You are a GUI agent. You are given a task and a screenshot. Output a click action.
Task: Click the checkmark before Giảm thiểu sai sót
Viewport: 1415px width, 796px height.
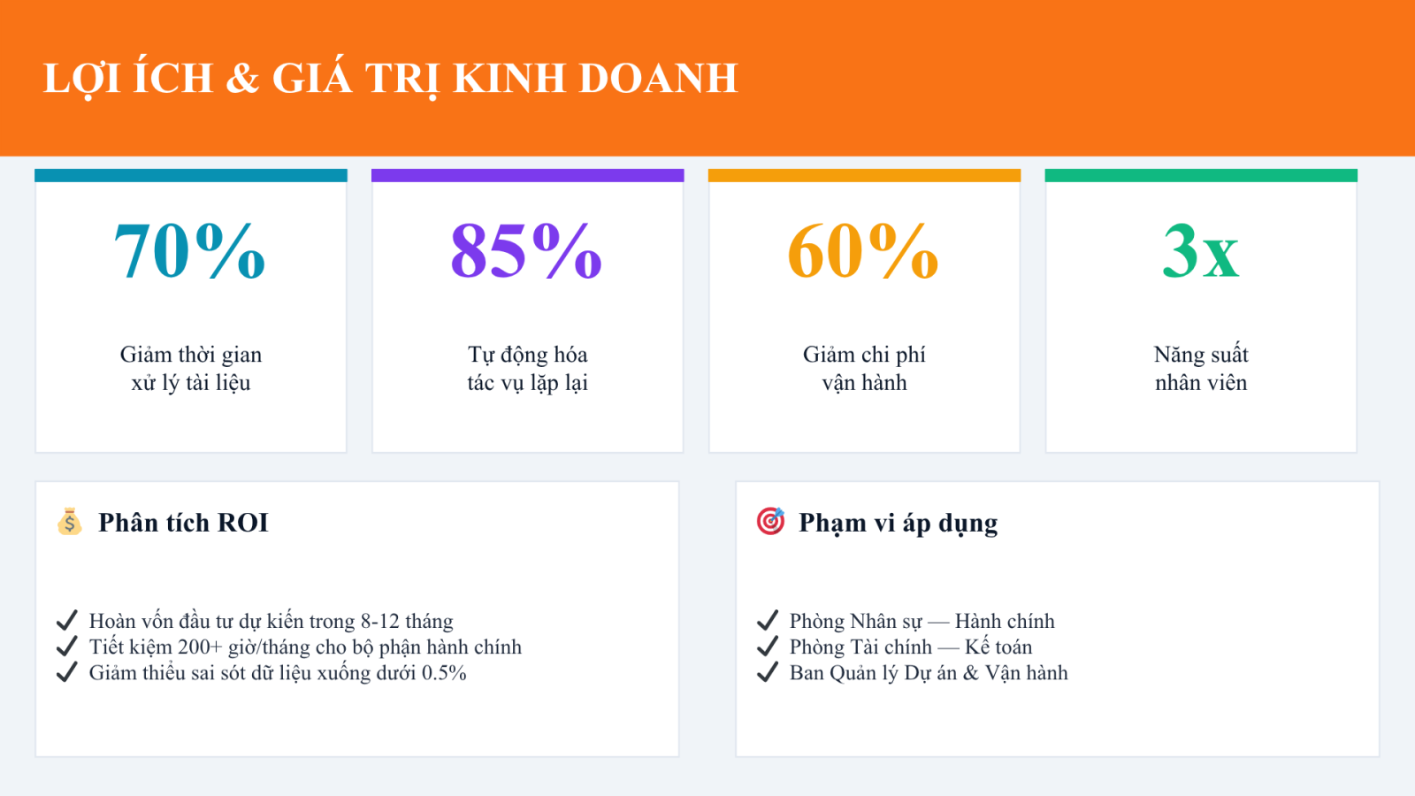point(67,673)
